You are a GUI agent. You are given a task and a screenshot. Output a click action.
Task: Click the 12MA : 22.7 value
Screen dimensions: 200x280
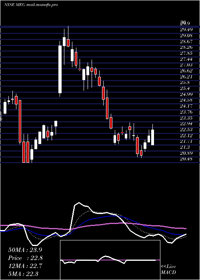click(x=25, y=266)
